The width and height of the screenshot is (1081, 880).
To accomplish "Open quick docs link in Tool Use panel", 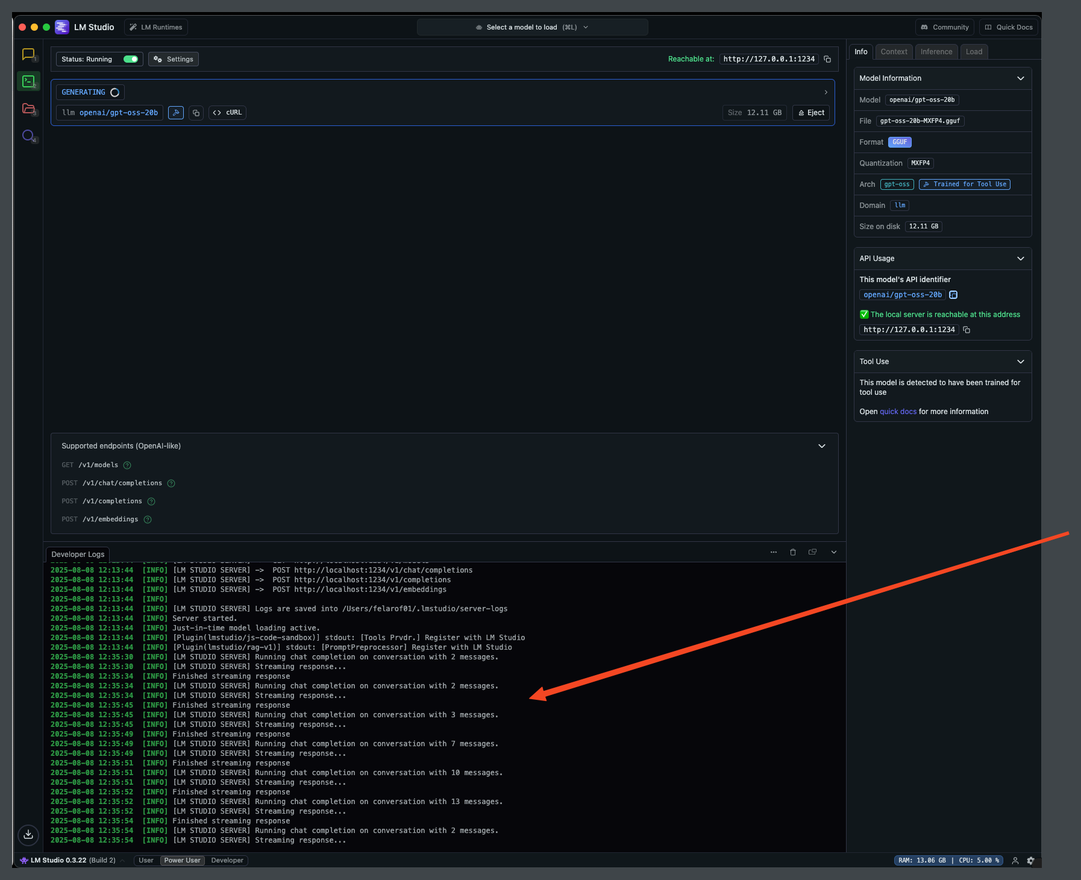I will (x=898, y=411).
